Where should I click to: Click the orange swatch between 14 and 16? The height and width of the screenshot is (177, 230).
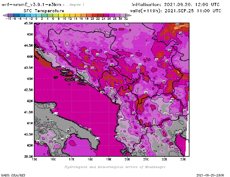(x=78, y=15)
